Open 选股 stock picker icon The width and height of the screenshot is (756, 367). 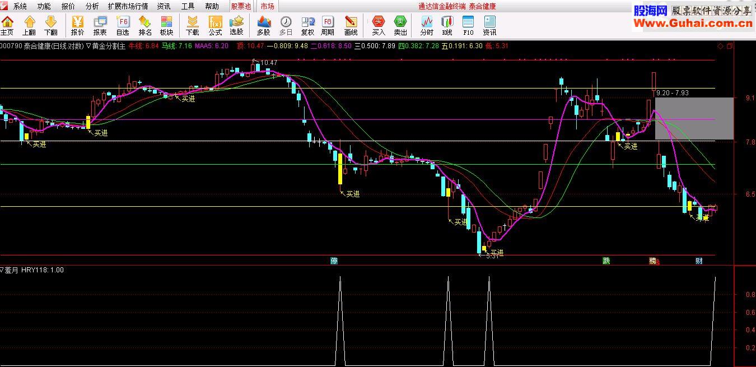coord(237,26)
